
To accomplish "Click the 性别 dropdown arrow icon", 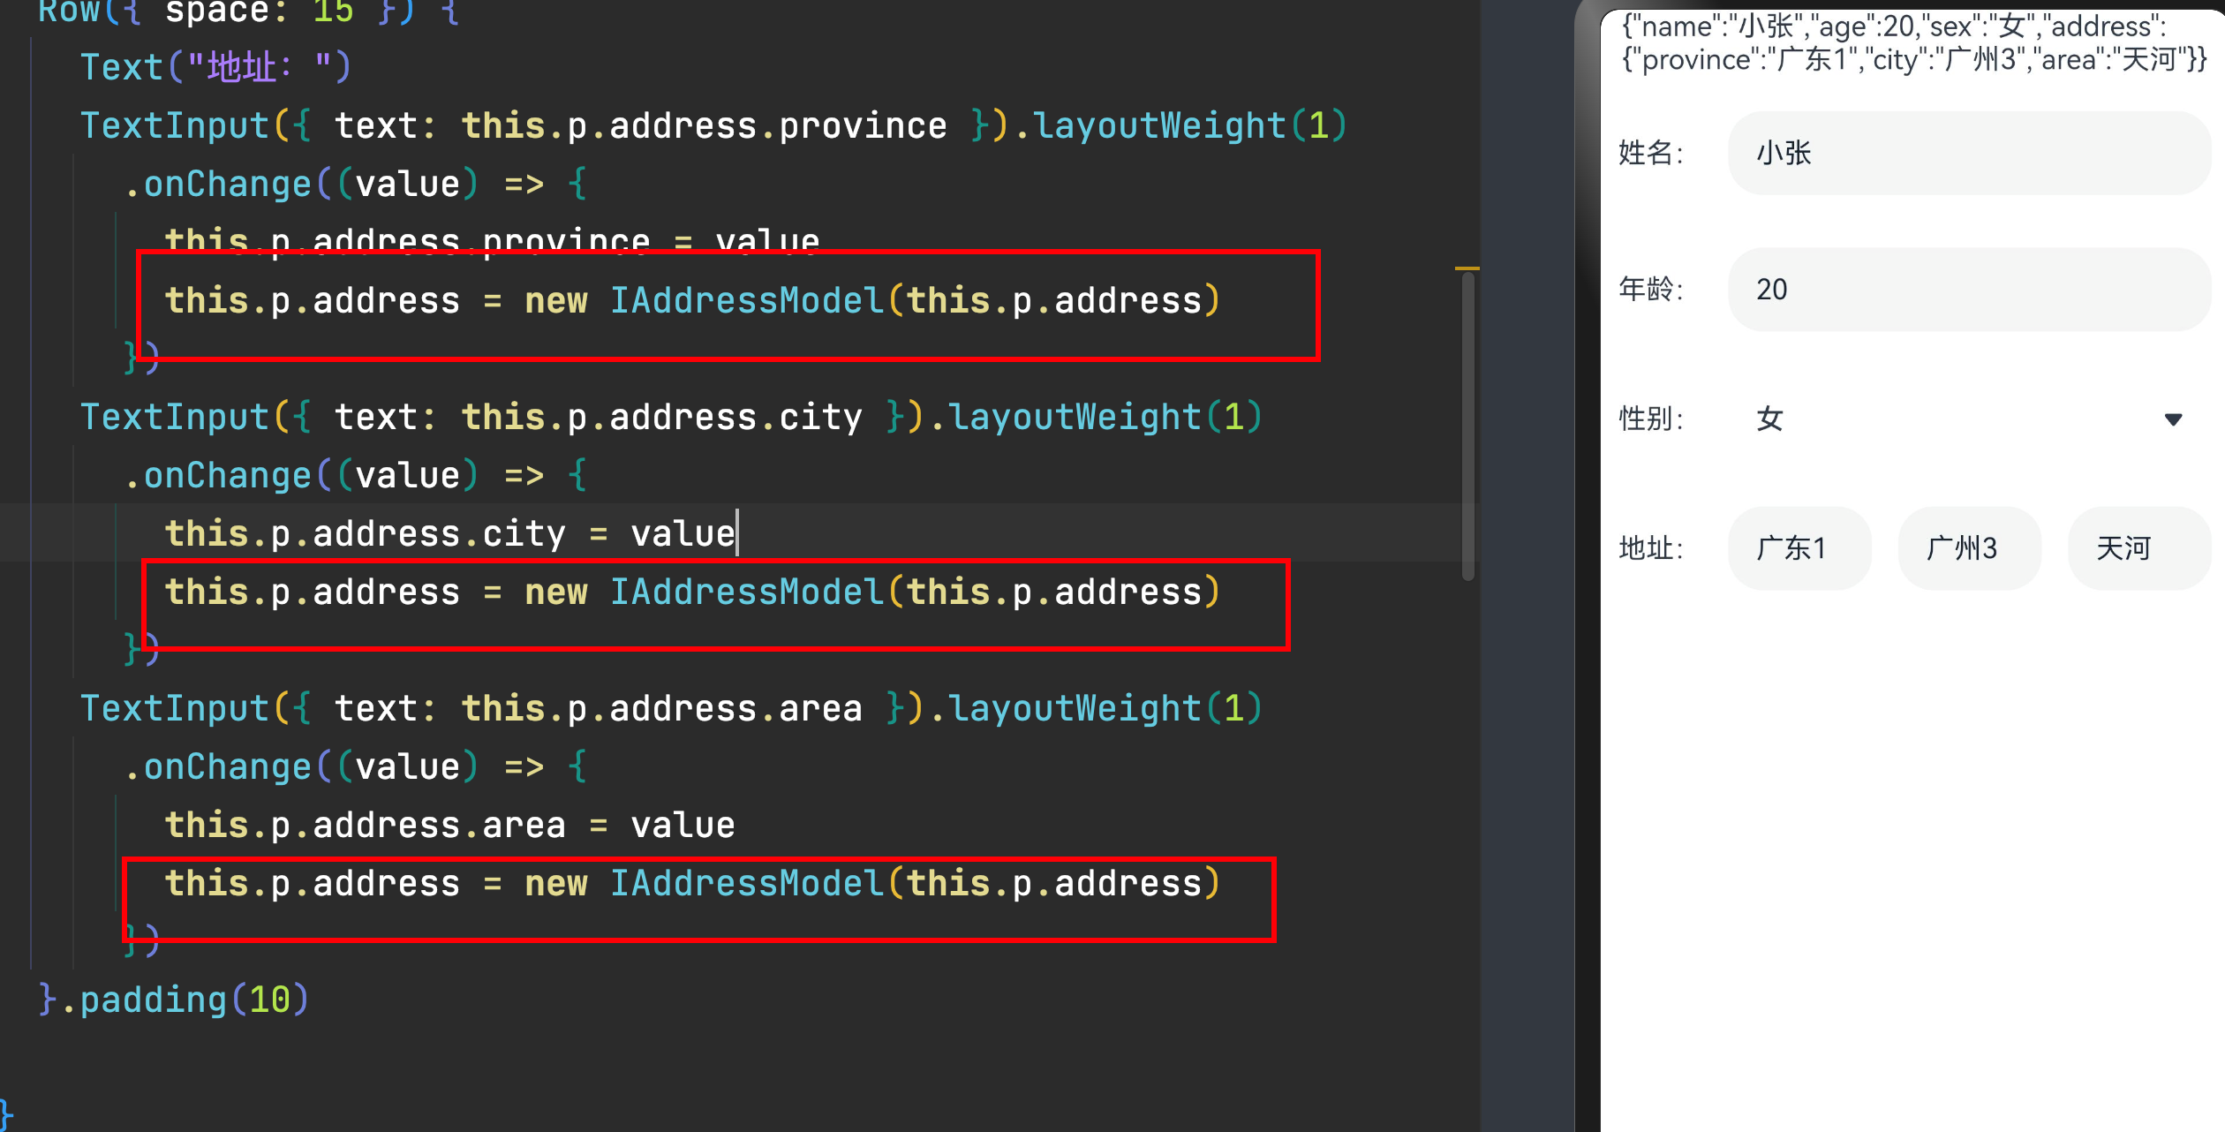I will 2173,419.
